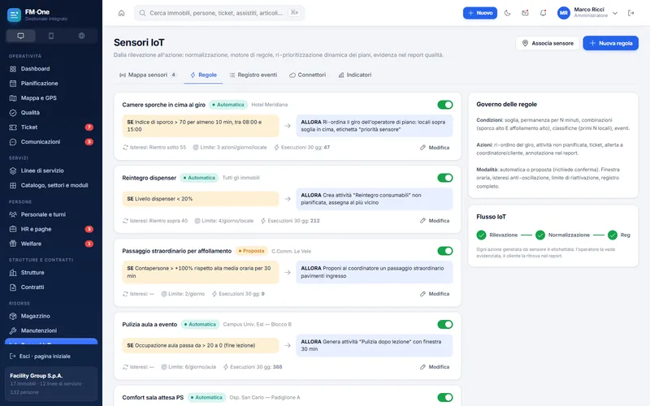Click Modifica for Pulizia aula a evento
This screenshot has width=650, height=406.
click(x=435, y=367)
